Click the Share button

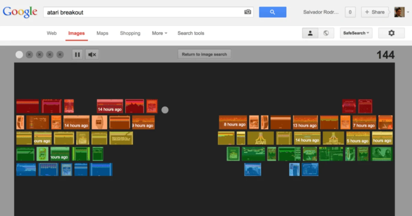tap(375, 12)
